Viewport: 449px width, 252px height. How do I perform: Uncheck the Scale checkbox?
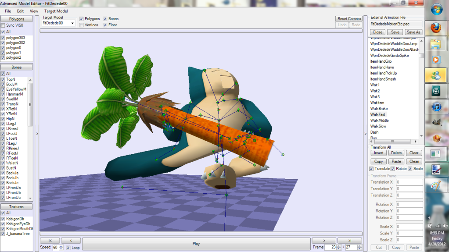(410, 169)
